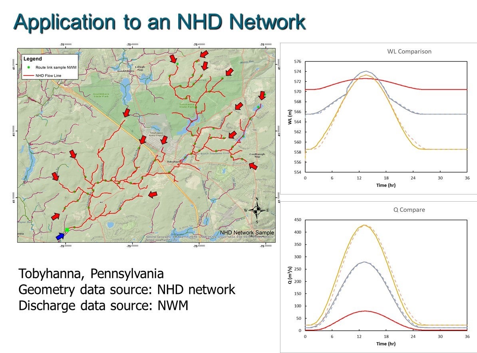Image resolution: width=477 pixels, height=353 pixels.
Task: Select the 'Legend' heading on the map
Action: (33, 59)
